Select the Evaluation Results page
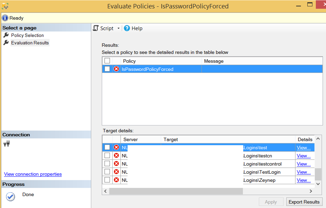The image size is (326, 208). coord(30,43)
